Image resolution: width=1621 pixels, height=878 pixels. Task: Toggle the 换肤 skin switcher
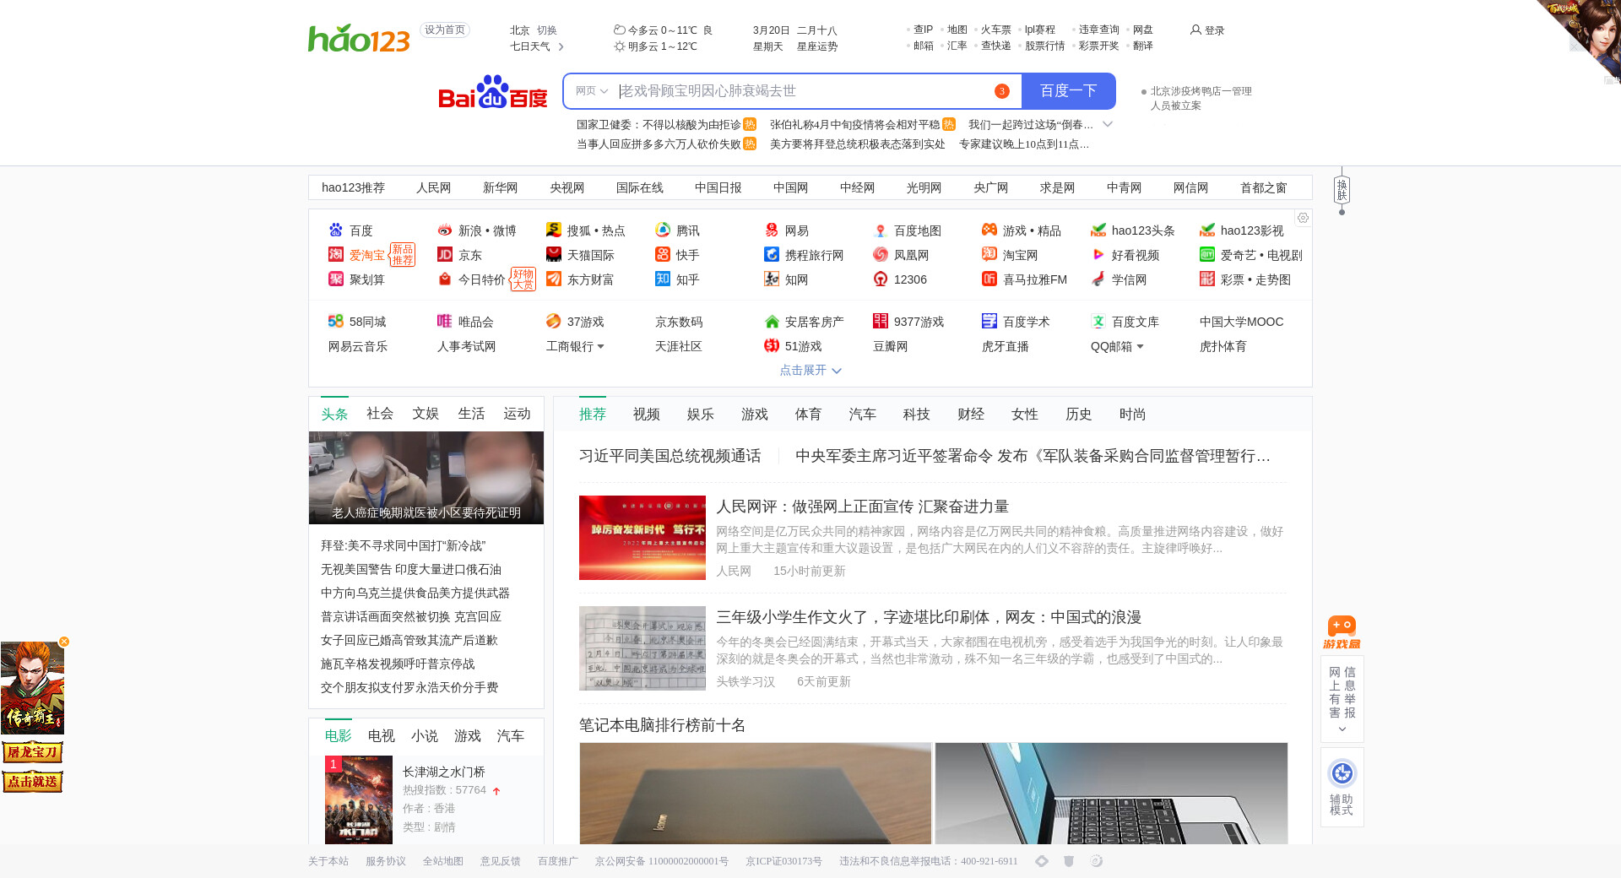1342,190
